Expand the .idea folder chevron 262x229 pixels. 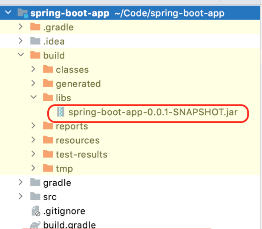click(20, 41)
